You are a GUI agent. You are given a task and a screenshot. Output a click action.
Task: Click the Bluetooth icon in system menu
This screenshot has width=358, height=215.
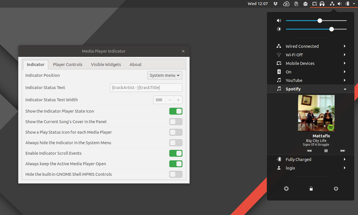click(279, 72)
